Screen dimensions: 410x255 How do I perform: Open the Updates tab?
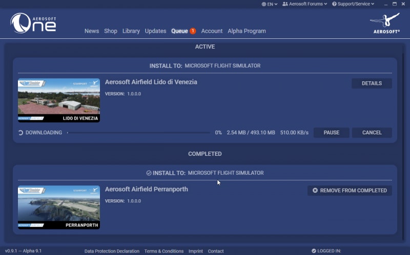click(155, 31)
